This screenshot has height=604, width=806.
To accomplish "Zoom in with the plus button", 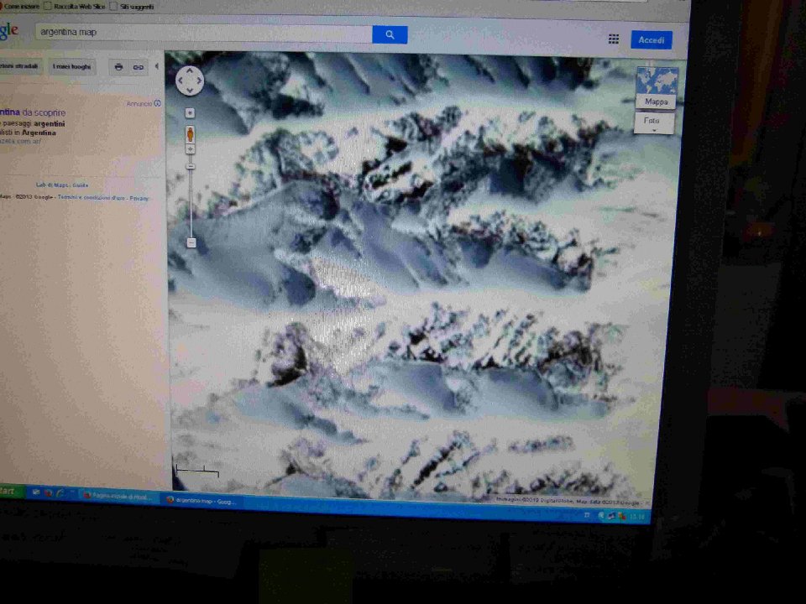I will (x=191, y=149).
